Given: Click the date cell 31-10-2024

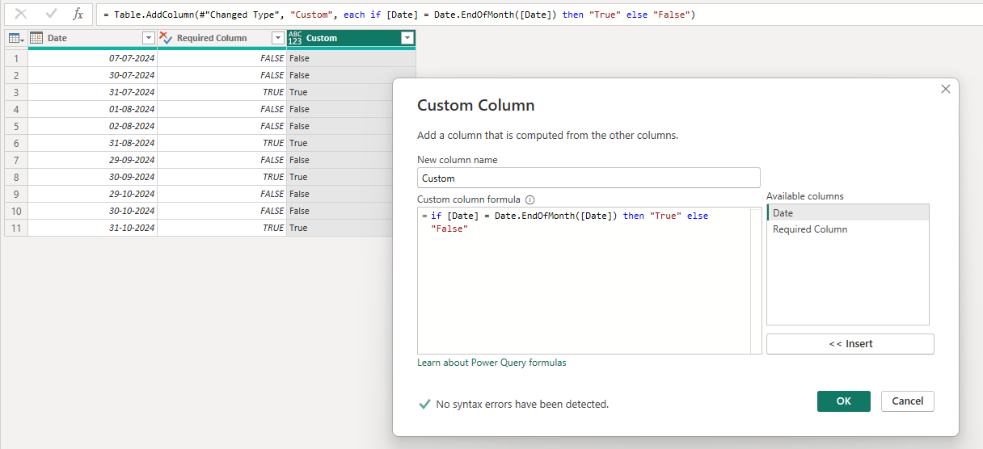Looking at the screenshot, I should pos(92,228).
